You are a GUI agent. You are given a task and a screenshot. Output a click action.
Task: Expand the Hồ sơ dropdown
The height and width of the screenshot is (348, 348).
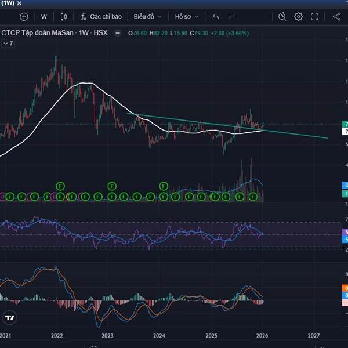187,17
